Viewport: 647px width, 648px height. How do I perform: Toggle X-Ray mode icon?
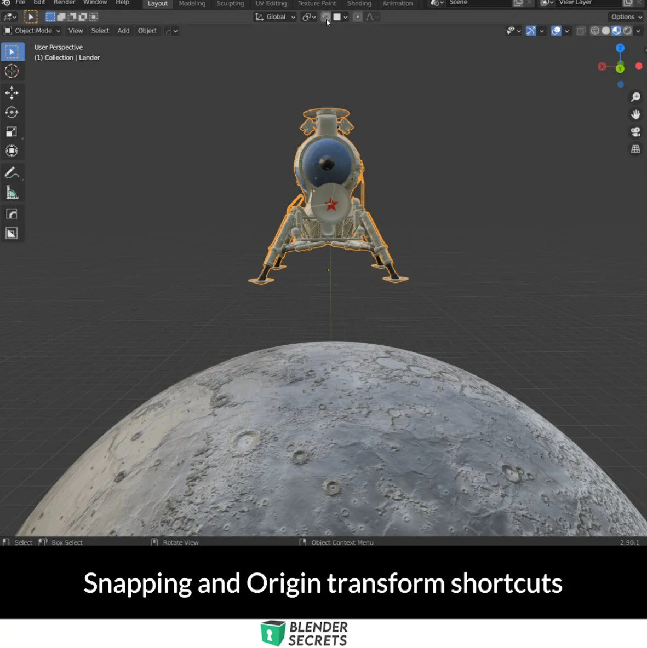pyautogui.click(x=581, y=31)
